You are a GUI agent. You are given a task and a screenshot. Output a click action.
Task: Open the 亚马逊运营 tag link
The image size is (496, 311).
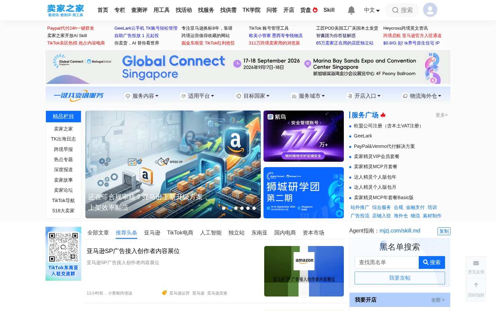coord(180,293)
